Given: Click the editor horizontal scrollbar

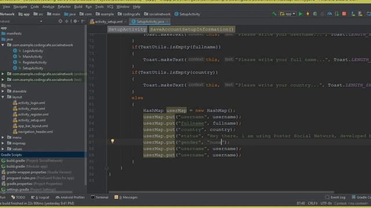Looking at the screenshot, I should [x=221, y=192].
